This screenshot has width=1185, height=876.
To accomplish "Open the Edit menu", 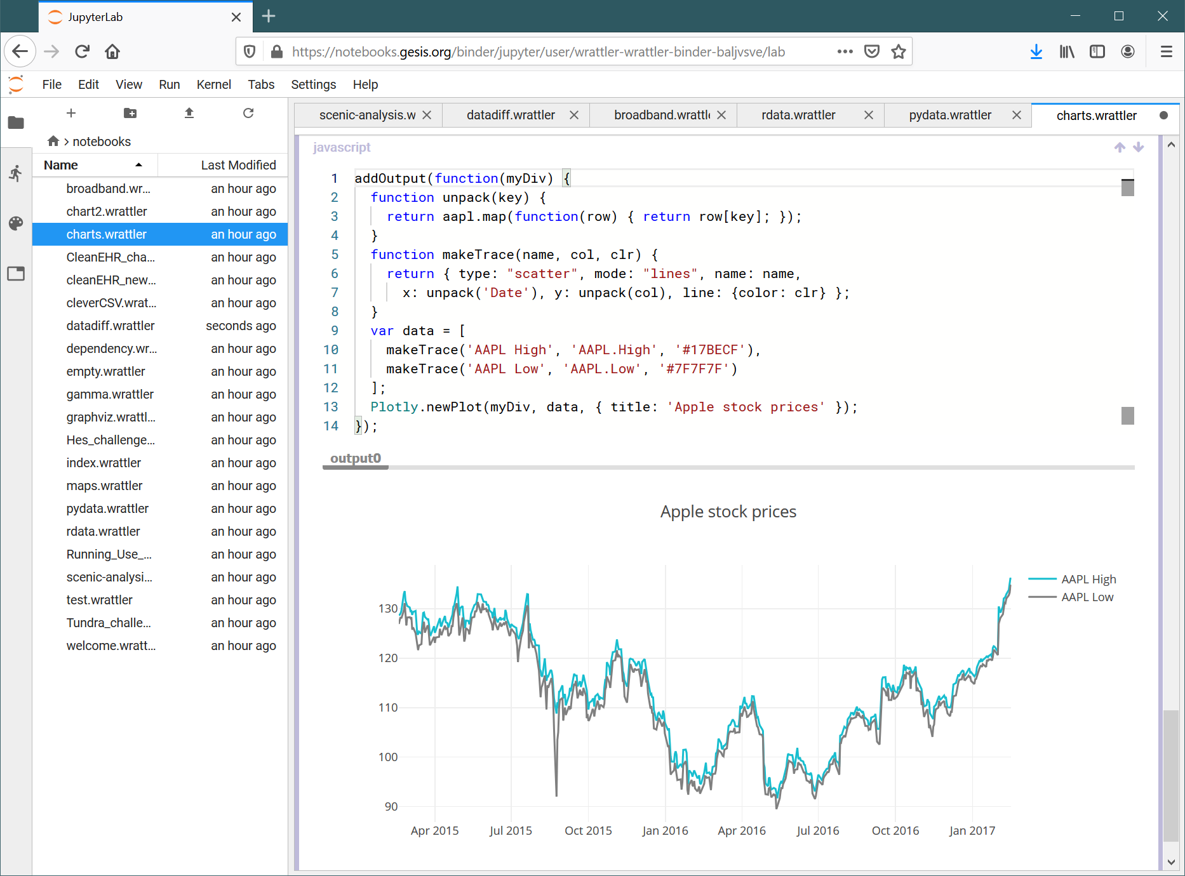I will tap(88, 84).
